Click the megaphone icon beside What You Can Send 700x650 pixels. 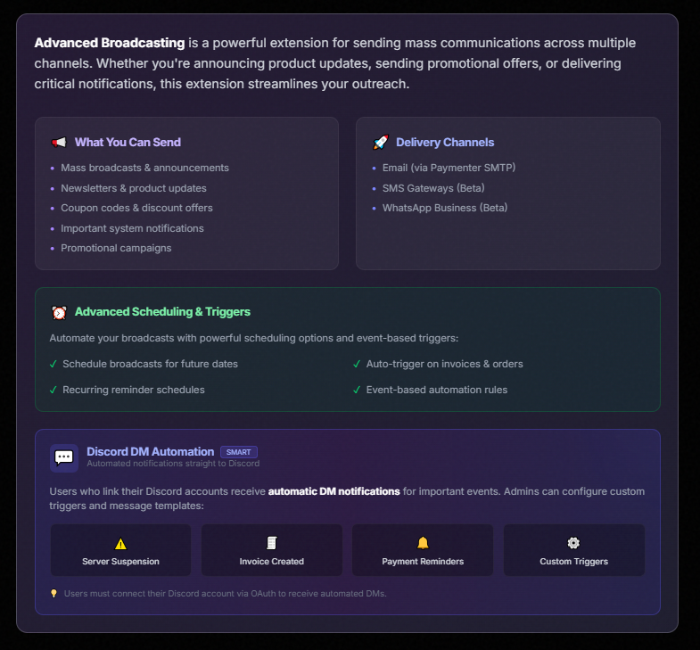(x=59, y=143)
